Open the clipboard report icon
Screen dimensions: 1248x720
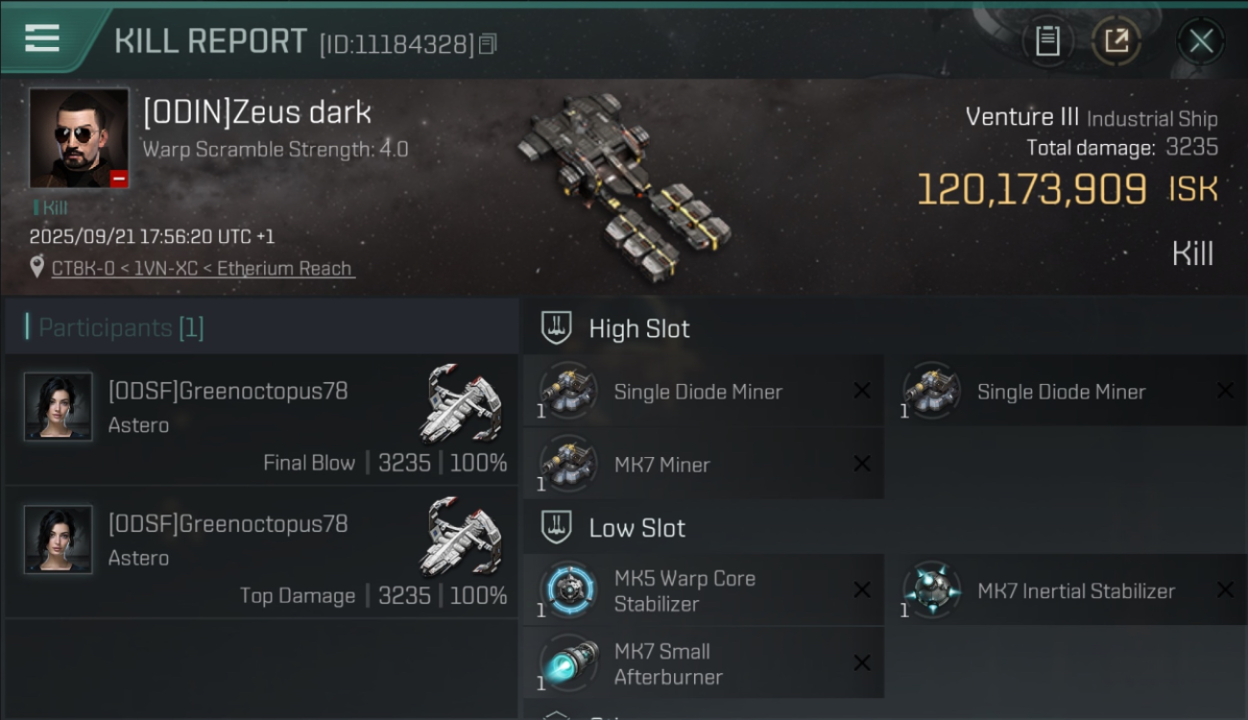point(1047,40)
